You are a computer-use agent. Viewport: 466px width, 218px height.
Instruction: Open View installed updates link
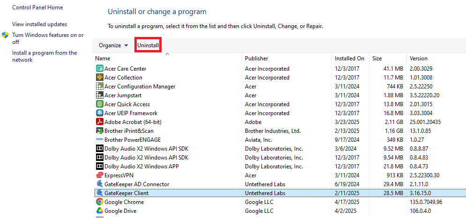[x=39, y=24]
